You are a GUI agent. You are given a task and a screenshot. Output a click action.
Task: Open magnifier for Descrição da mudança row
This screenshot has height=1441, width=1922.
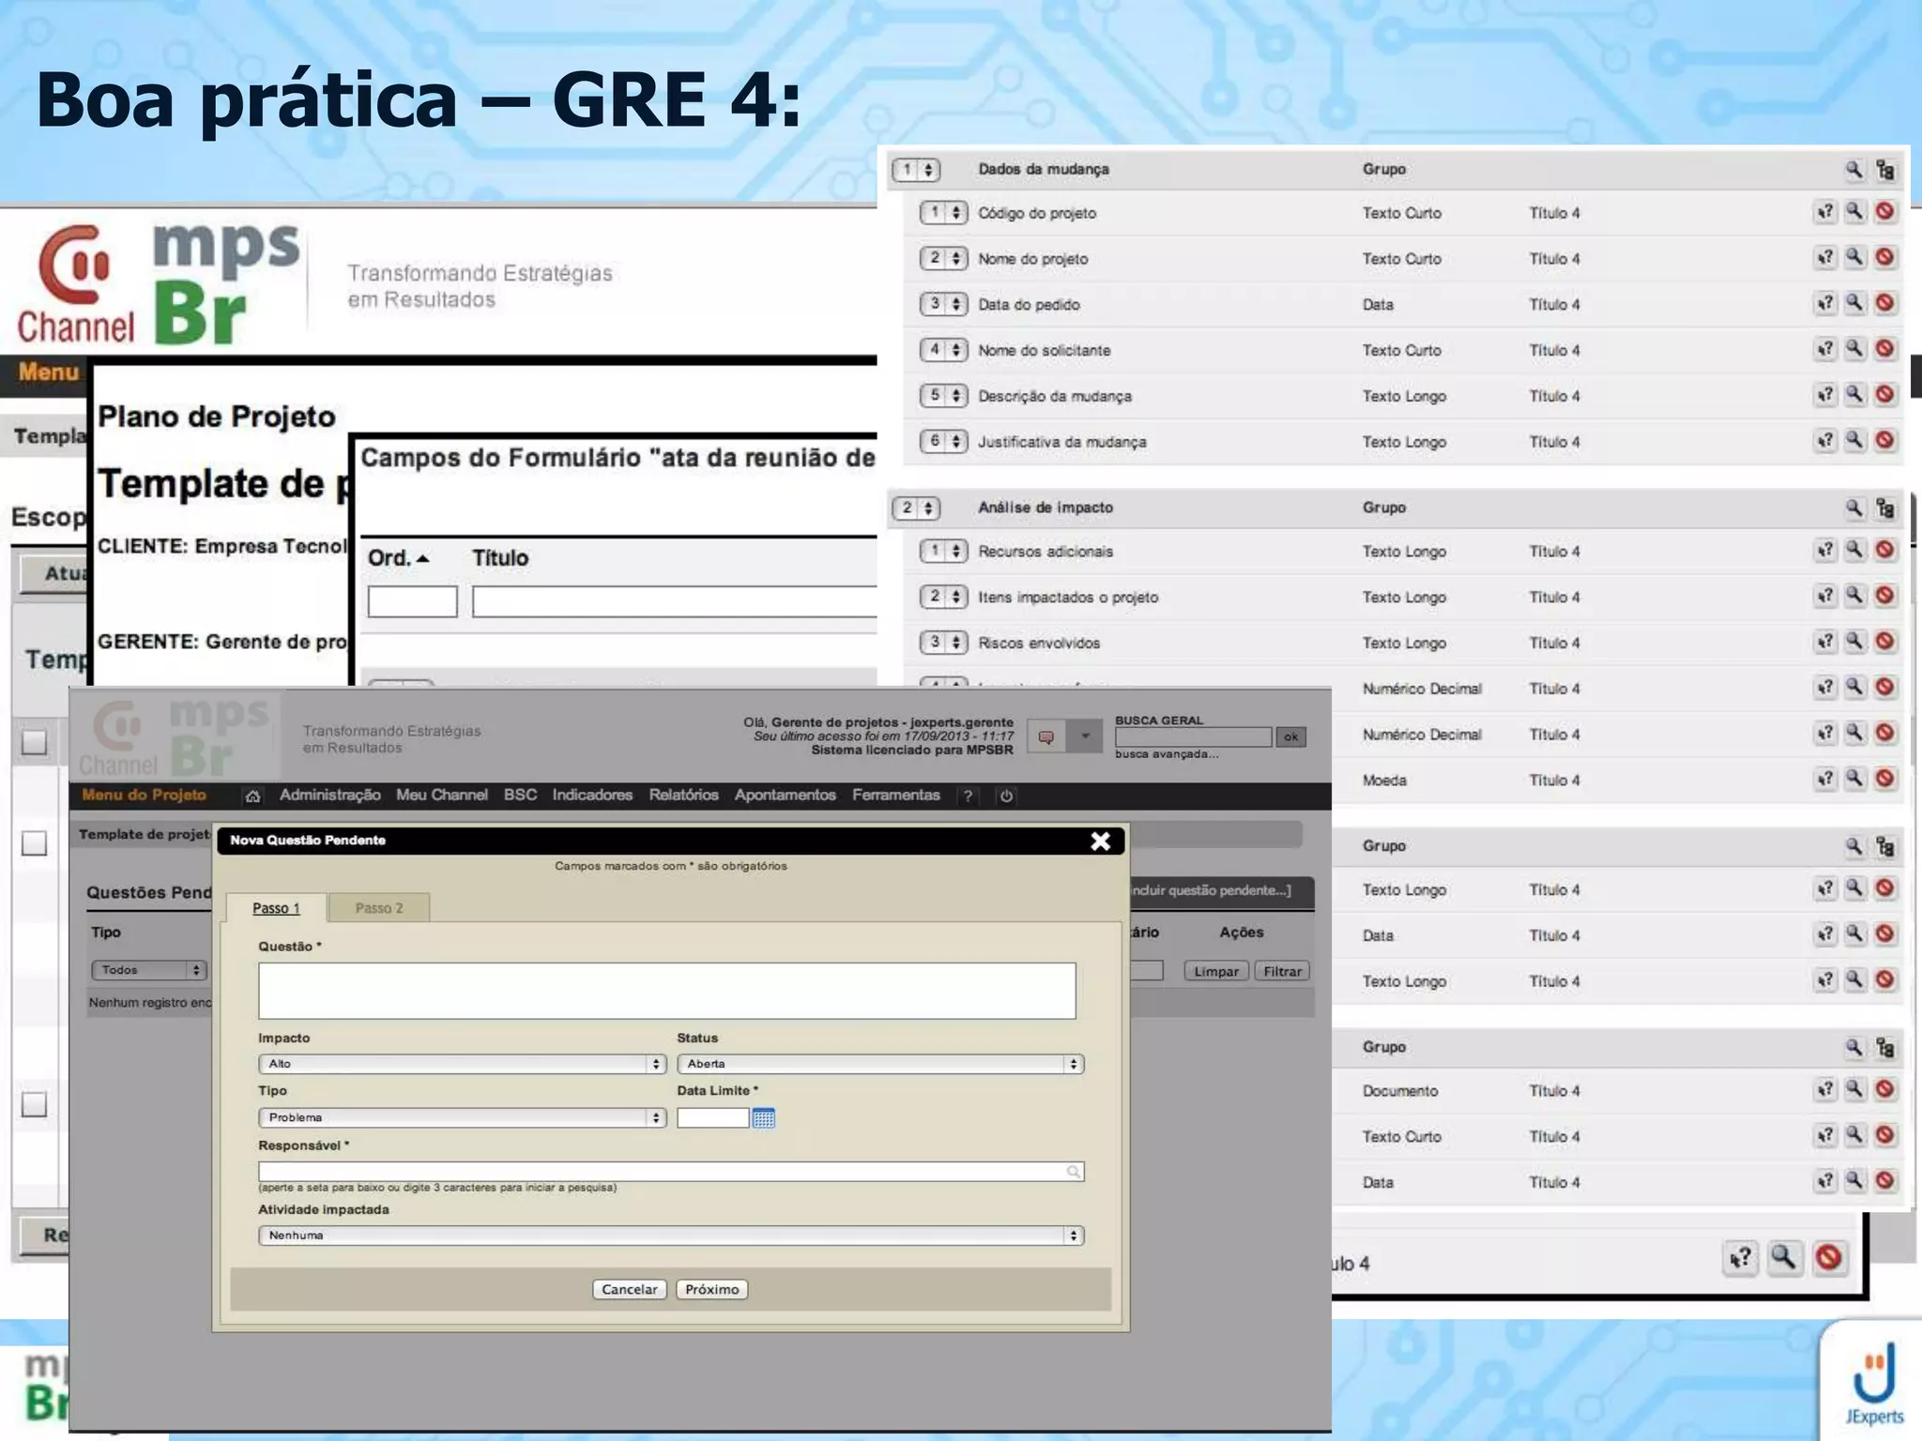(1854, 395)
